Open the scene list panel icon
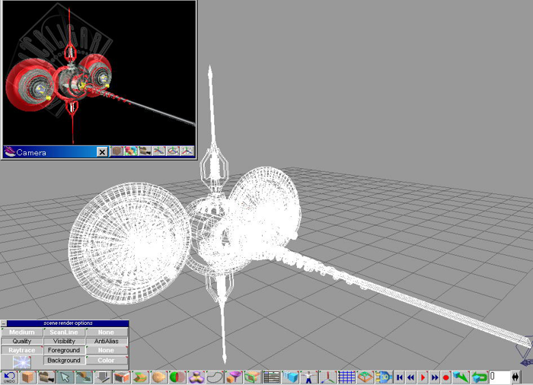Screen dimensions: 533x385 272,377
